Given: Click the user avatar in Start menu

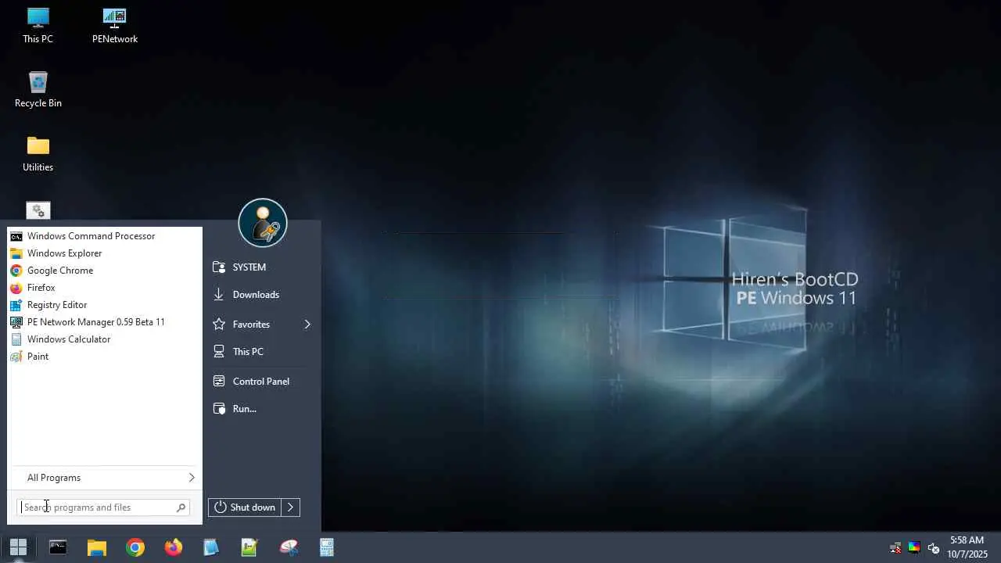Looking at the screenshot, I should 263,223.
